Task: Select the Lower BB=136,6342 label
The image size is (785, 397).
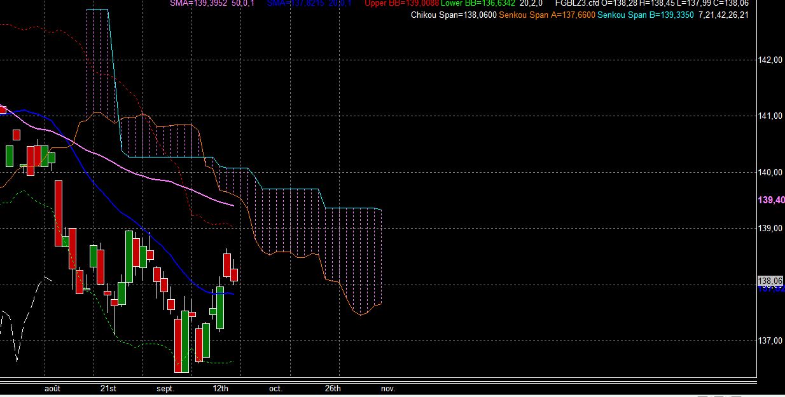Action: click(x=478, y=3)
